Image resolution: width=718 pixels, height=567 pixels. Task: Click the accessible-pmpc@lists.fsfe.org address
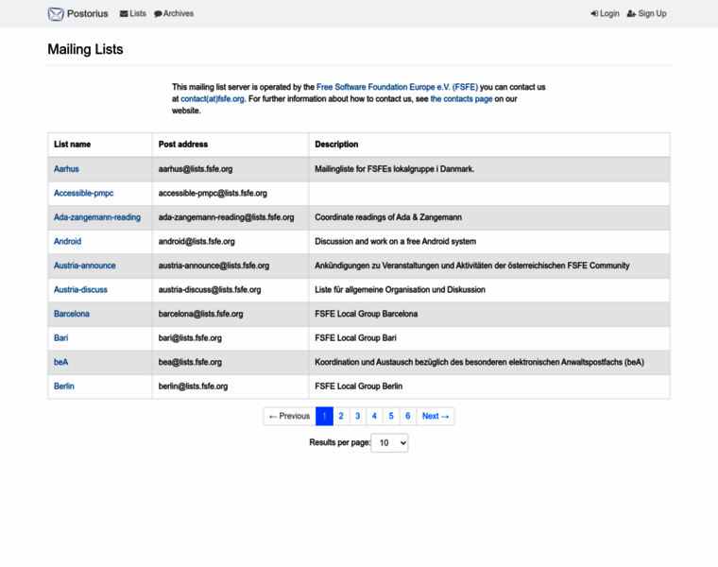[213, 194]
